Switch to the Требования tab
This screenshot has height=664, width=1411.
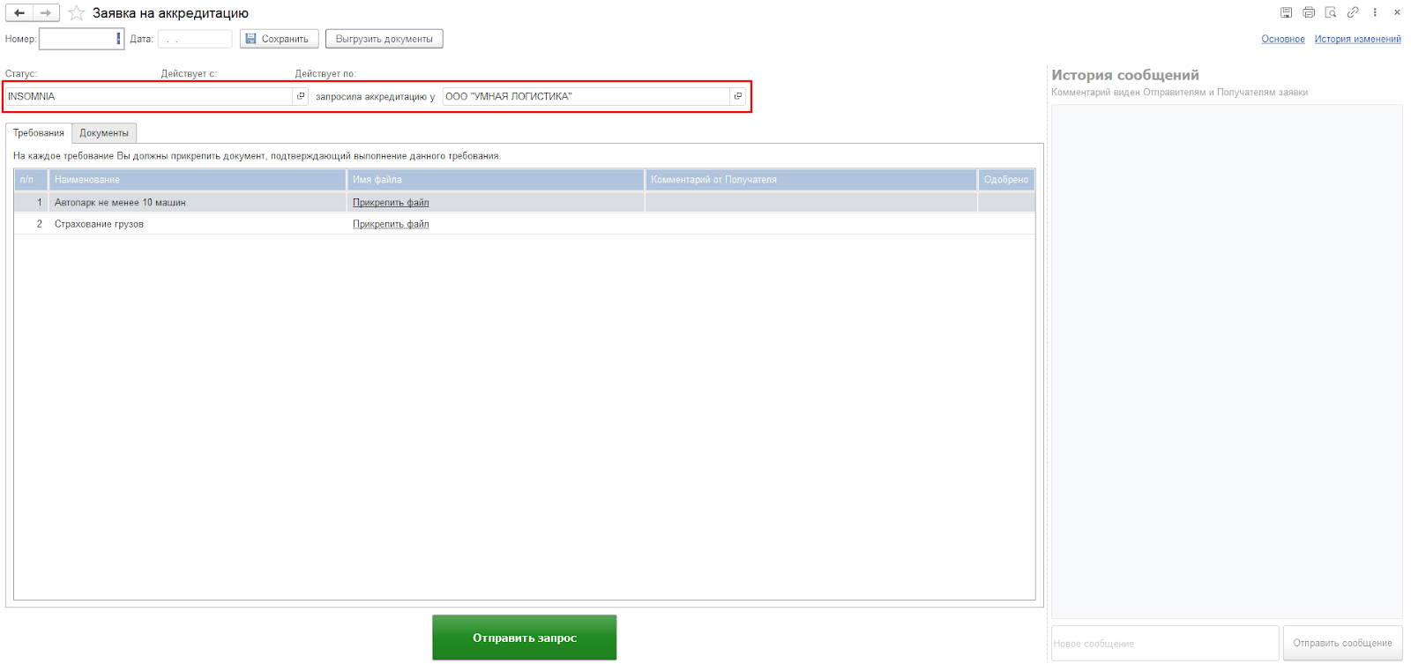click(x=39, y=133)
